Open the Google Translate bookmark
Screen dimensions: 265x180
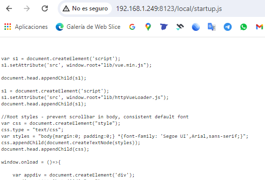[212, 27]
